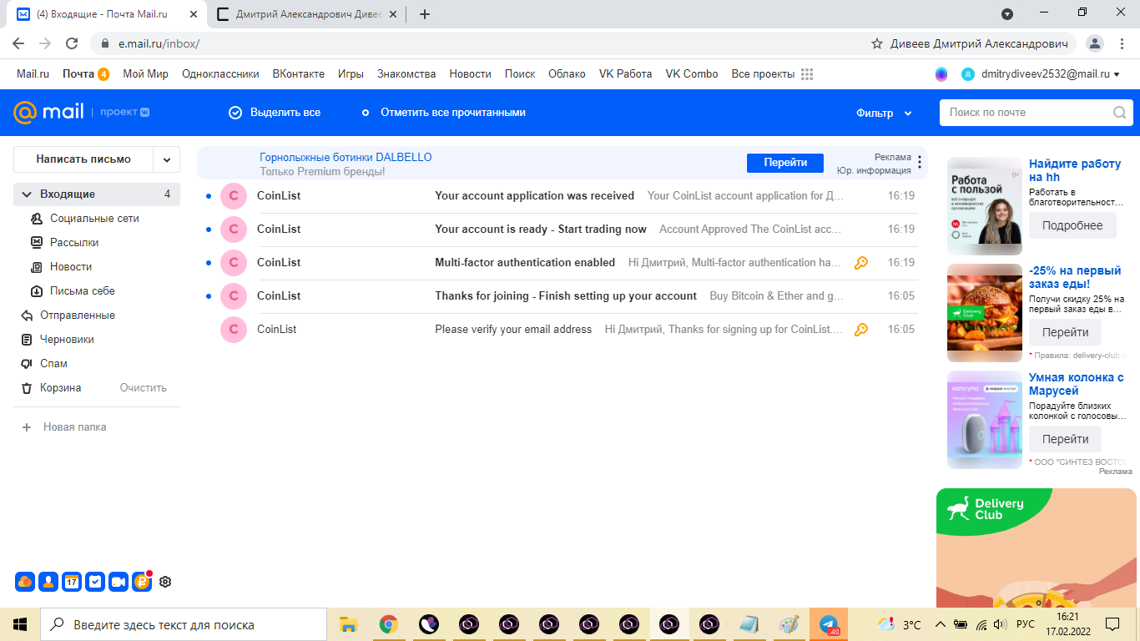
Task: Toggle unread dot on 'Your account application was received'
Action: tap(209, 196)
